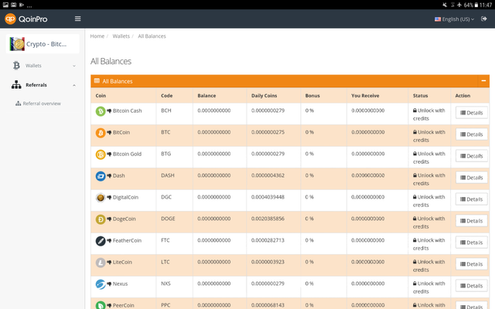Image resolution: width=495 pixels, height=309 pixels.
Task: Click Unlock with credits for Bitcoin Cash
Action: [429, 114]
